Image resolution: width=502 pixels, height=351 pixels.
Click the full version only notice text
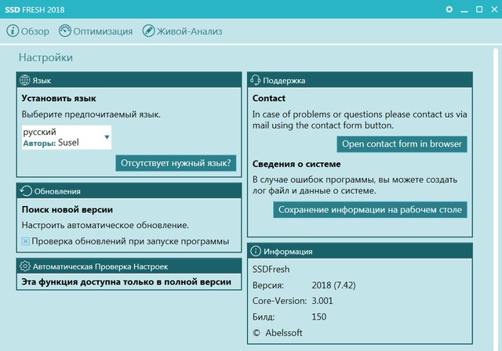(126, 282)
